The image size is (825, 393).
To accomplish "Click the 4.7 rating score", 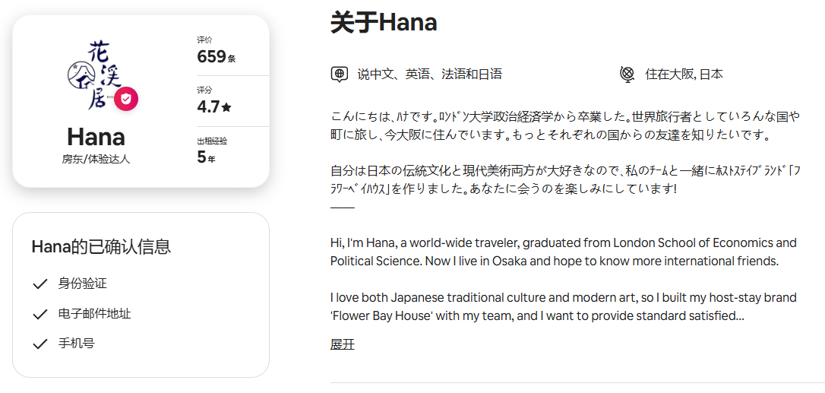I will [x=214, y=107].
